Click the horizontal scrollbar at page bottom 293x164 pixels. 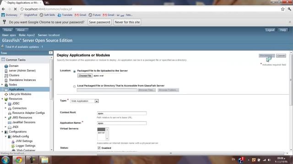click(x=171, y=154)
